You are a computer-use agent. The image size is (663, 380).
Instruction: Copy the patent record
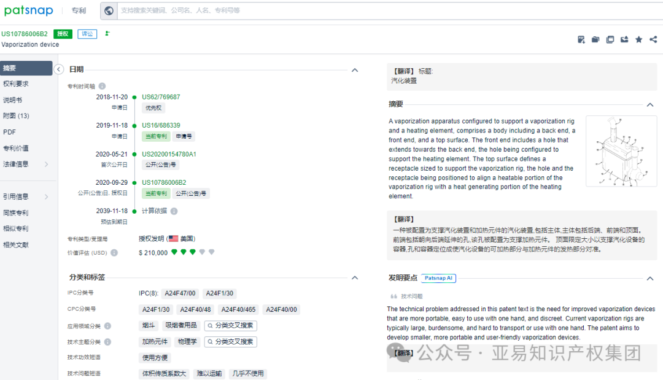point(610,39)
